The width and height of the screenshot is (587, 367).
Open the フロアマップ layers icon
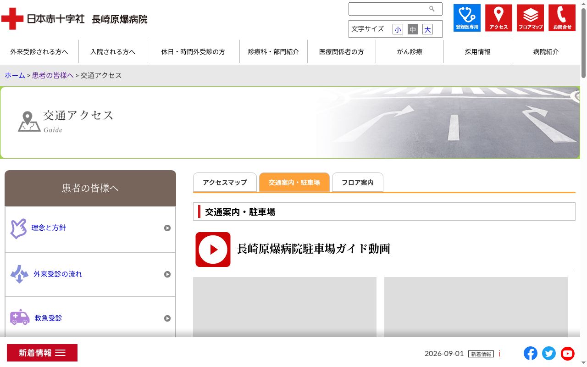(x=530, y=18)
